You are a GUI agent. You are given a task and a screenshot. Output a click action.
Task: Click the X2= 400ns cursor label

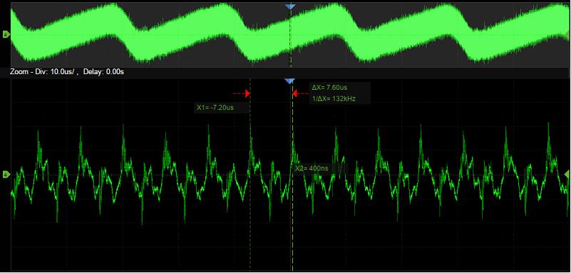pyautogui.click(x=312, y=168)
